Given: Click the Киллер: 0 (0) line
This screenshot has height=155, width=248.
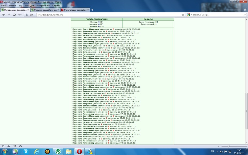Looking at the screenshot, I should pos(97,22).
